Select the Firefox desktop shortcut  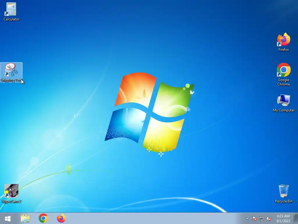click(283, 42)
